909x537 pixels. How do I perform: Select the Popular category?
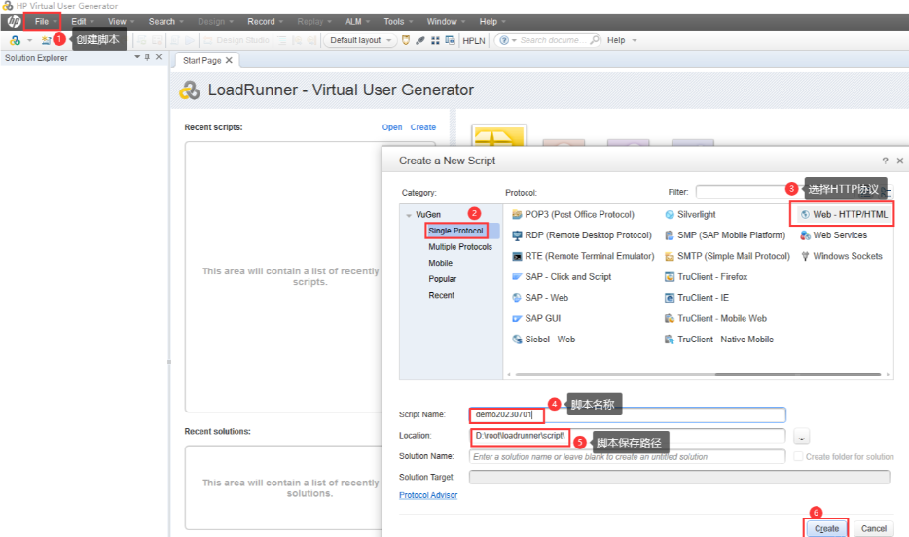click(x=442, y=279)
